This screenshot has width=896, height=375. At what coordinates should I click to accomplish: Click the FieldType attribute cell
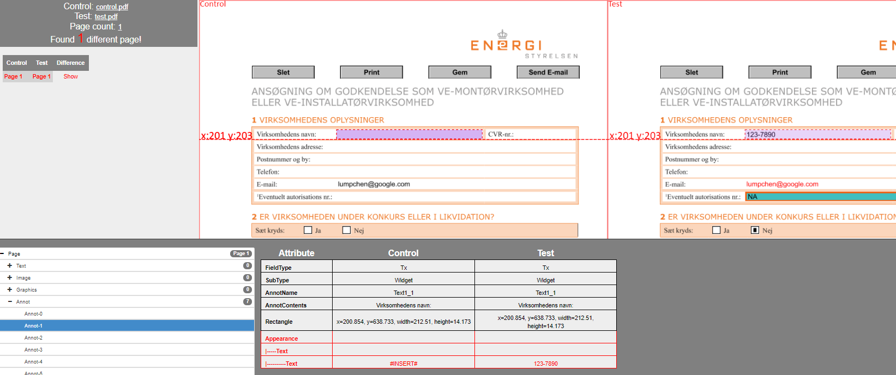(297, 268)
